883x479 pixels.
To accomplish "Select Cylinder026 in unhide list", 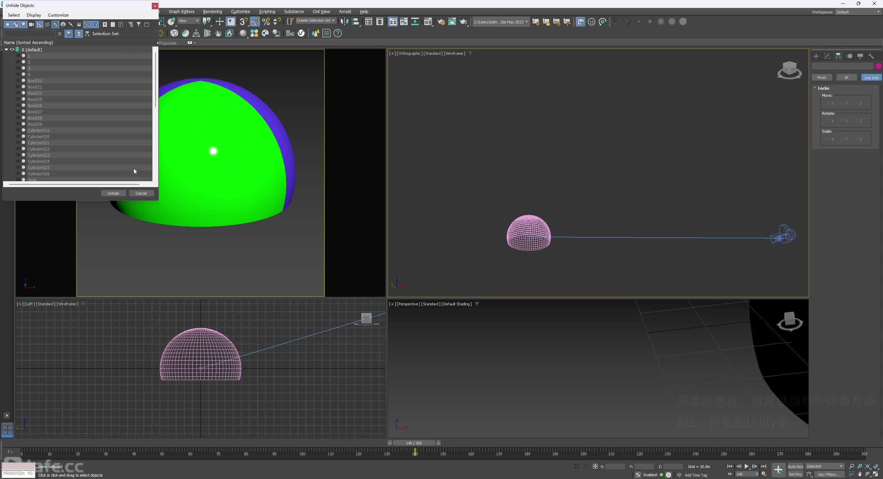I will (x=38, y=173).
